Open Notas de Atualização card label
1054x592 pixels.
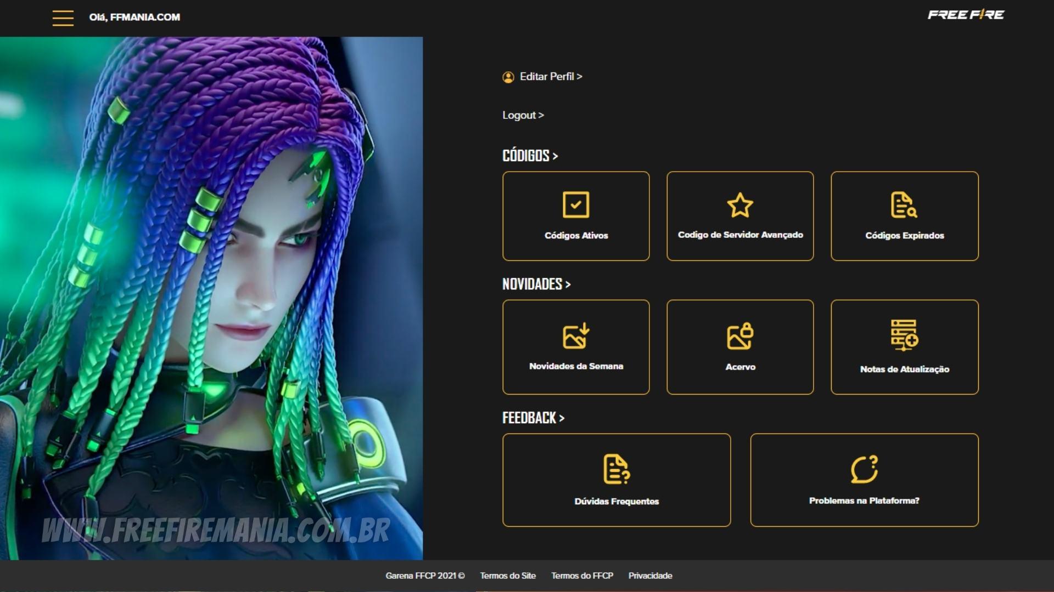click(904, 369)
